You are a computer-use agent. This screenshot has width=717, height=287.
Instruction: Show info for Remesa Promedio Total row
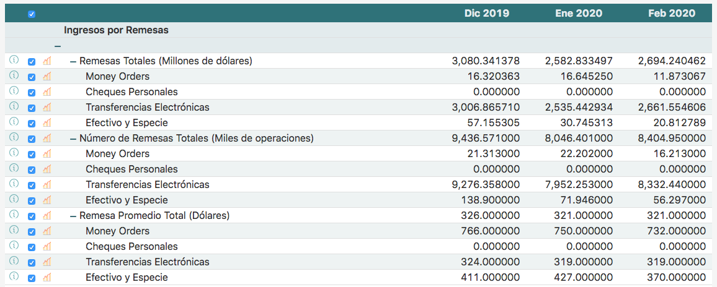pyautogui.click(x=14, y=215)
